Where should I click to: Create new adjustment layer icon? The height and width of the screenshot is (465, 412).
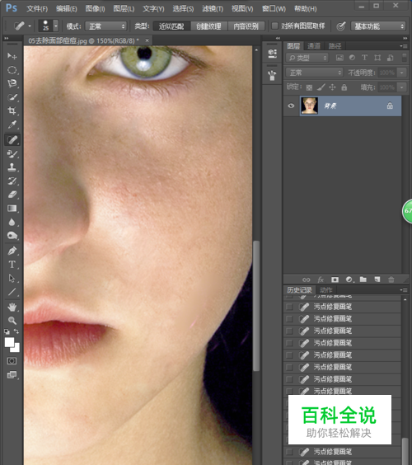coord(349,279)
